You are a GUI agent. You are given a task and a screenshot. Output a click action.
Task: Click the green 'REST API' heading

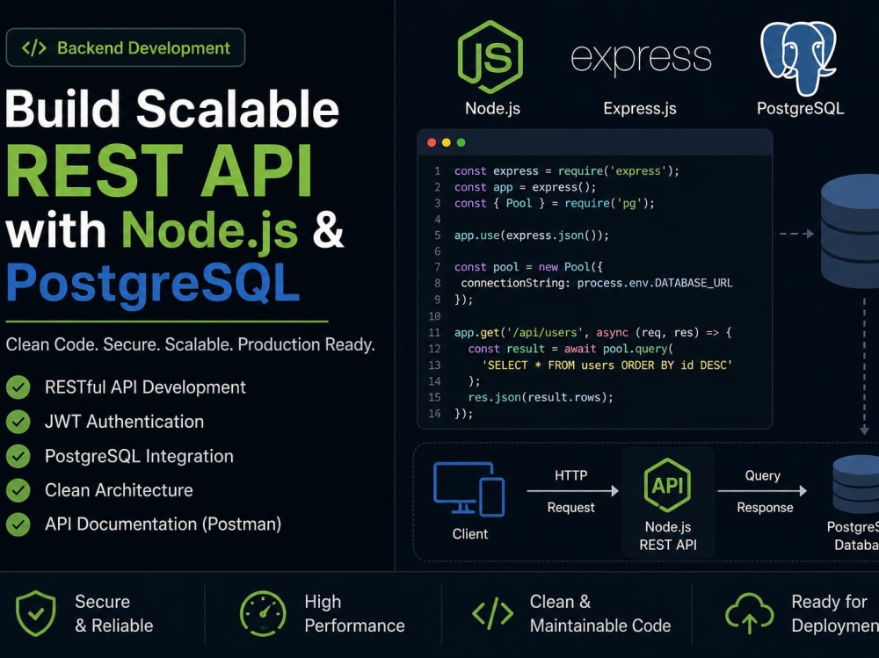(159, 170)
